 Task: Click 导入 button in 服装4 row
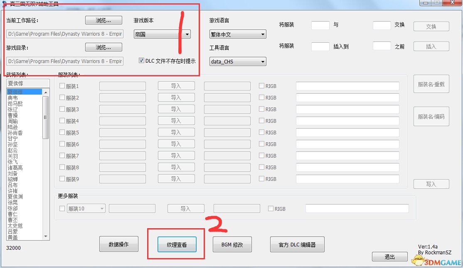tap(176, 121)
